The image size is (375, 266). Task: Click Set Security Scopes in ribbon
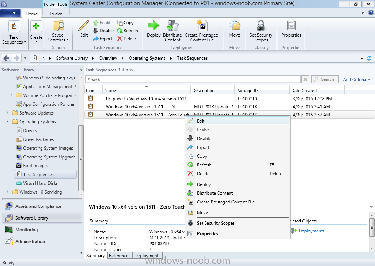pos(261,31)
